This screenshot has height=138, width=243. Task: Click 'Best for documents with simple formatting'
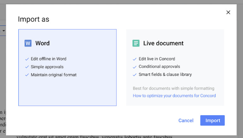tap(174, 88)
